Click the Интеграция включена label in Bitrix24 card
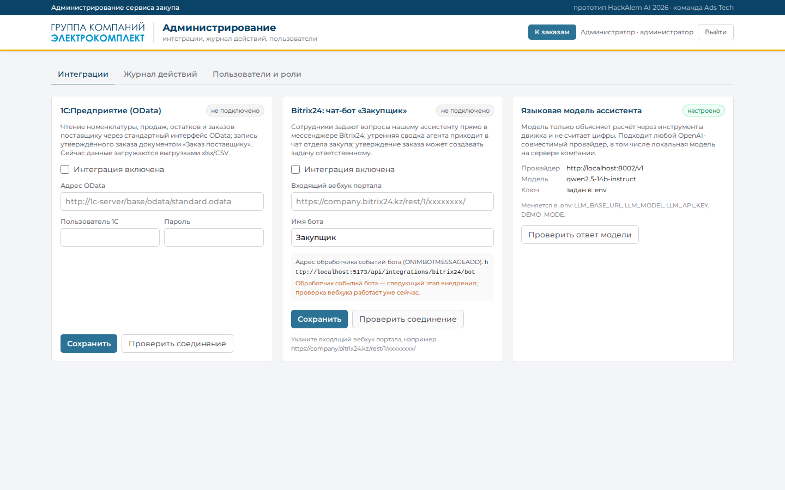This screenshot has height=490, width=785. pos(349,169)
